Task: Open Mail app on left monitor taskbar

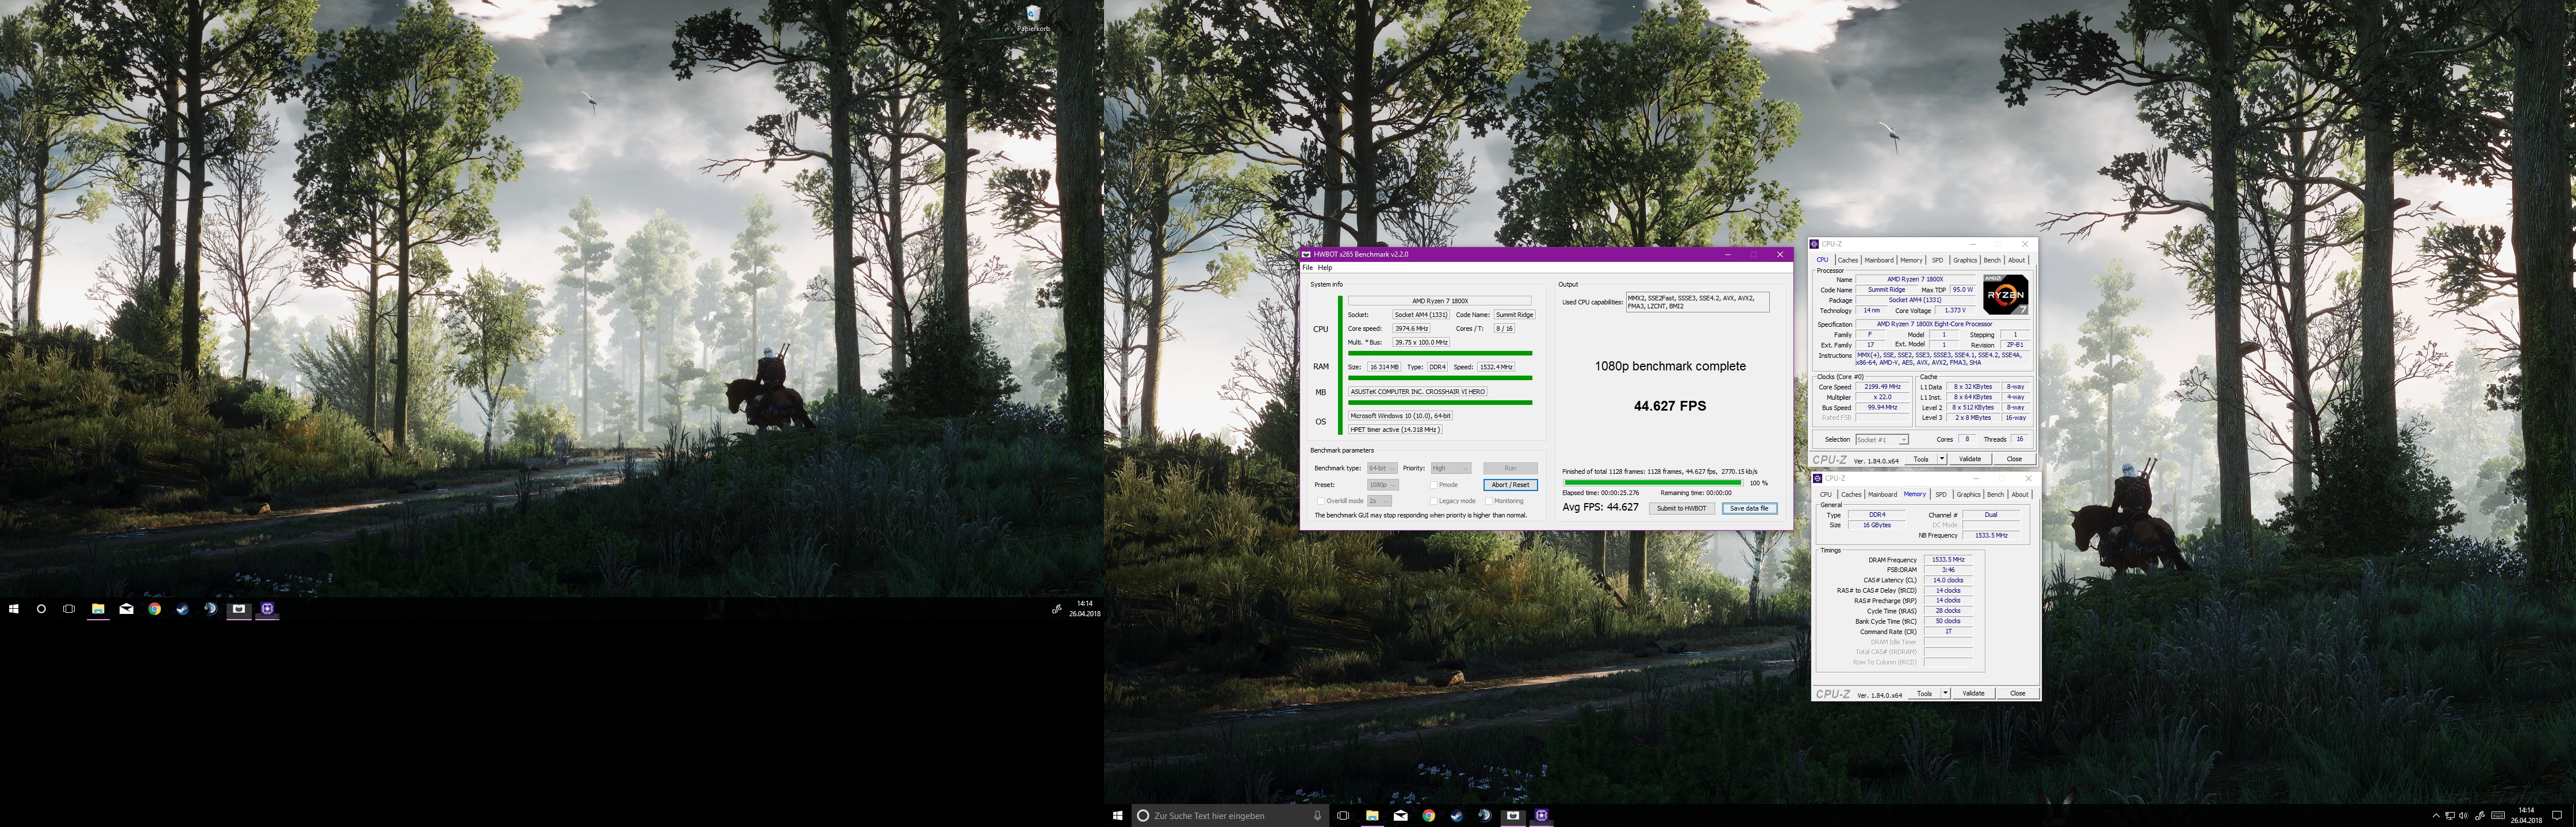Action: (126, 608)
